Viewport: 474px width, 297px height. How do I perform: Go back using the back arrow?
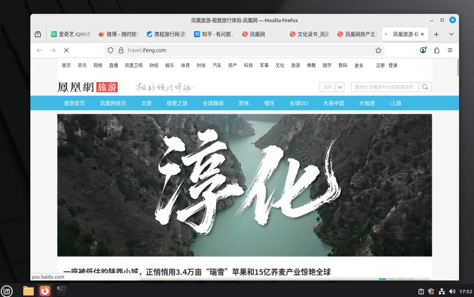click(39, 50)
